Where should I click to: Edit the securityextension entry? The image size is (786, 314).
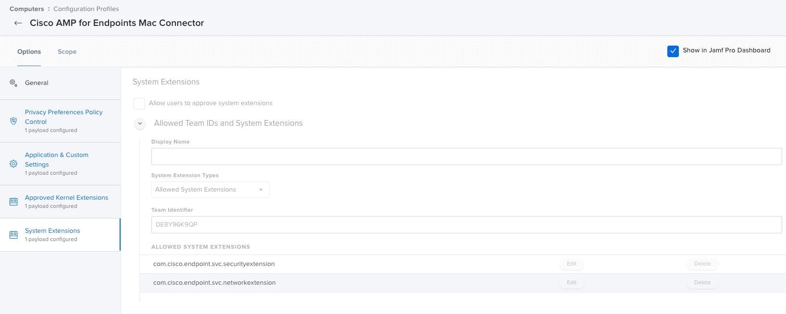(572, 264)
